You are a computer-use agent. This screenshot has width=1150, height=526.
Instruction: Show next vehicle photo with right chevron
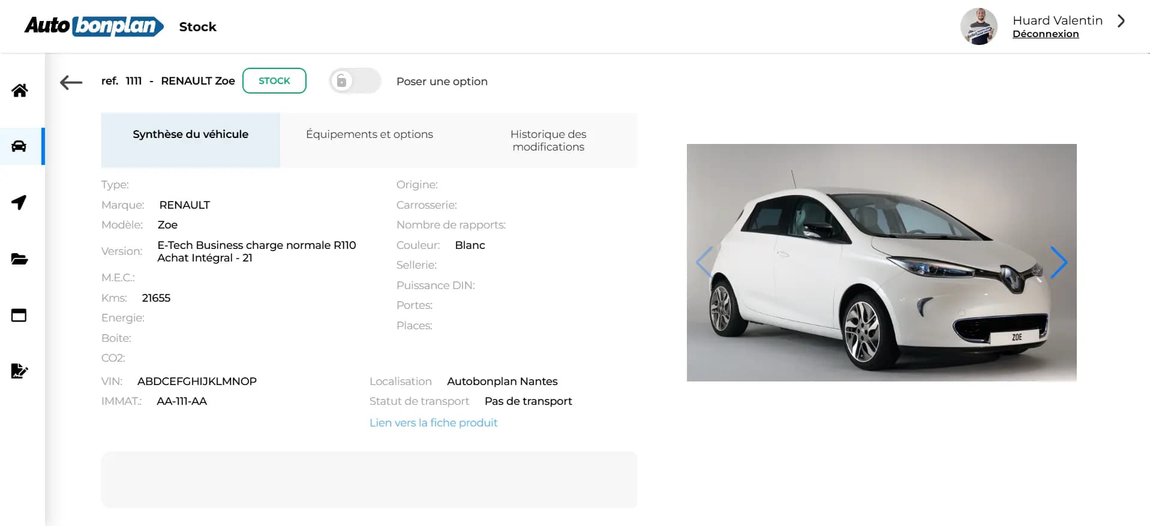click(x=1058, y=262)
